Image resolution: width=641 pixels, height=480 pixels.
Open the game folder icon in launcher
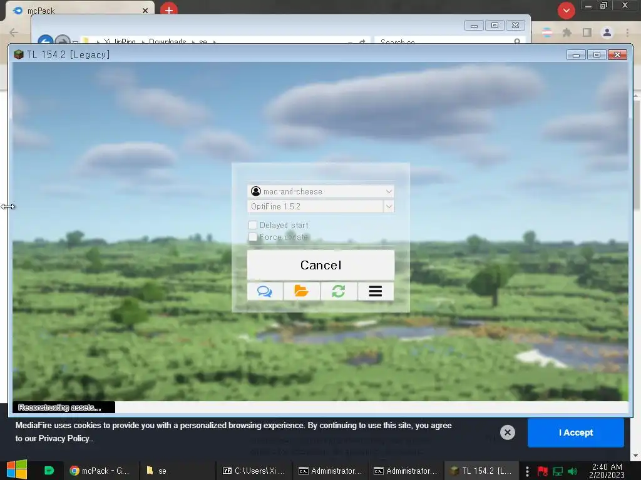coord(302,291)
